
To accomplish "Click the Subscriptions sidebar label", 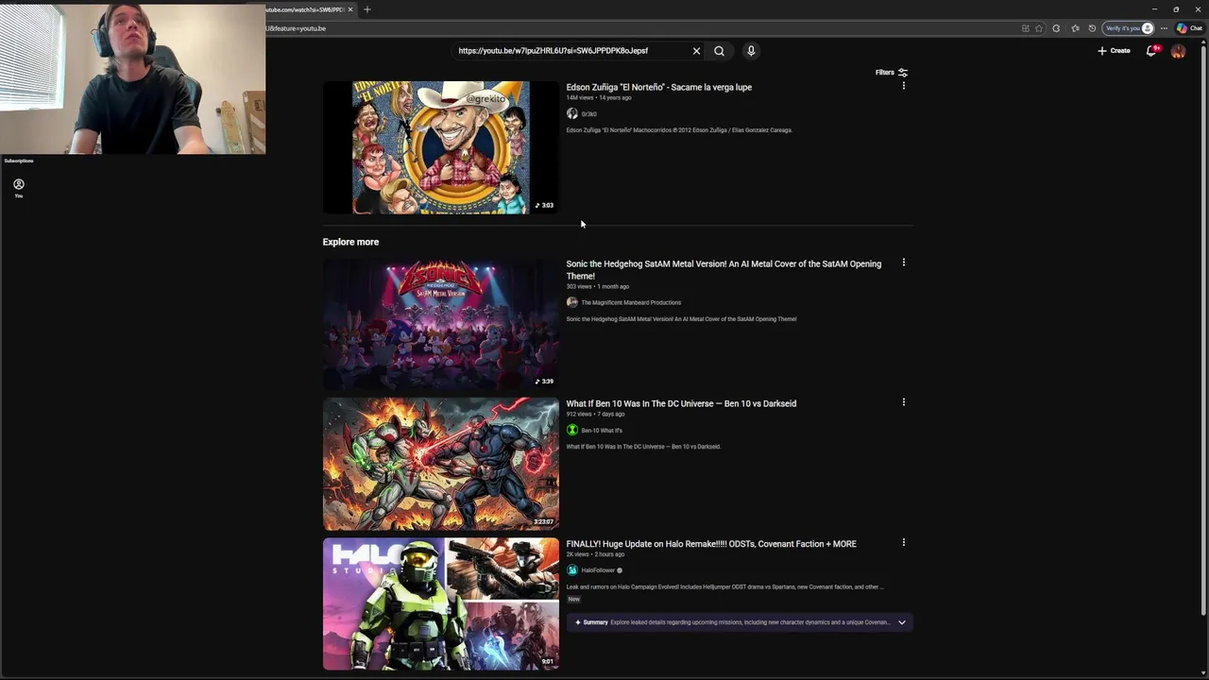I will point(19,161).
